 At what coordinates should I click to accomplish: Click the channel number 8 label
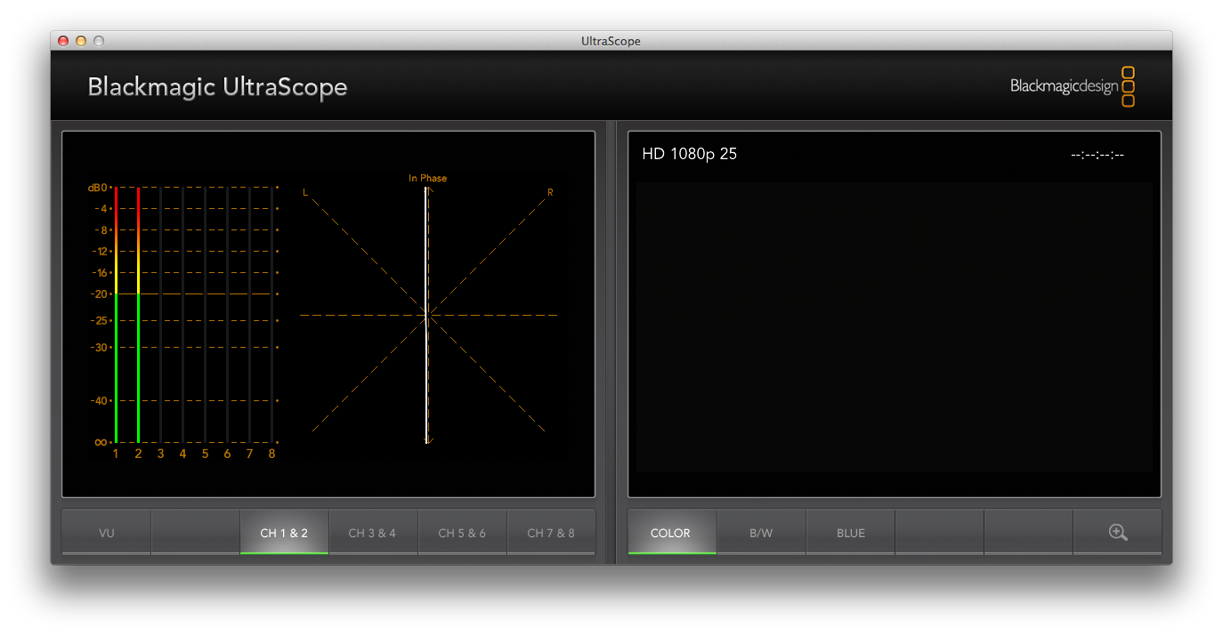tap(271, 454)
